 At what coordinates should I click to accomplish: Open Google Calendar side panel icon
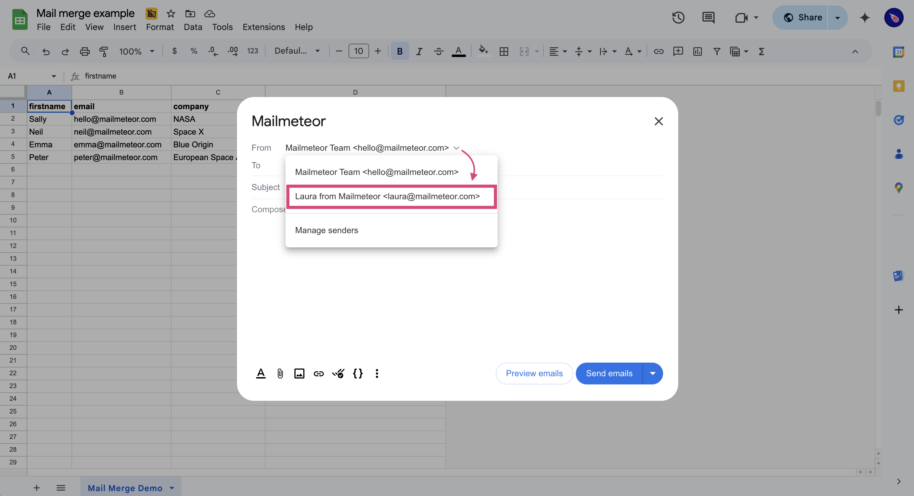tap(898, 52)
